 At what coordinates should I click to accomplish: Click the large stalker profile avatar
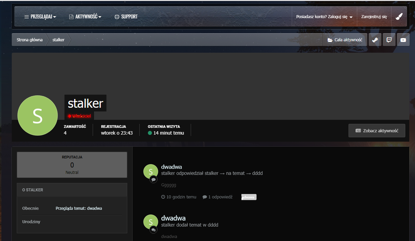(37, 116)
